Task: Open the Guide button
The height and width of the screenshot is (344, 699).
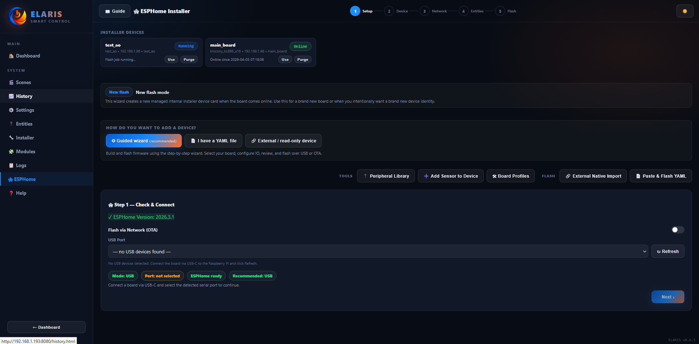Action: pyautogui.click(x=115, y=11)
